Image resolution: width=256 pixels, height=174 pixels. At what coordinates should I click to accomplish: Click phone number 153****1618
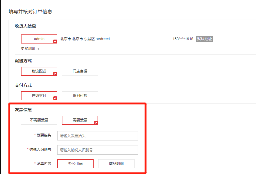pos(183,39)
